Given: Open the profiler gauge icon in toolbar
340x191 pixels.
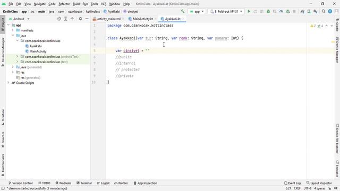Looking at the screenshot, I should 281,11.
